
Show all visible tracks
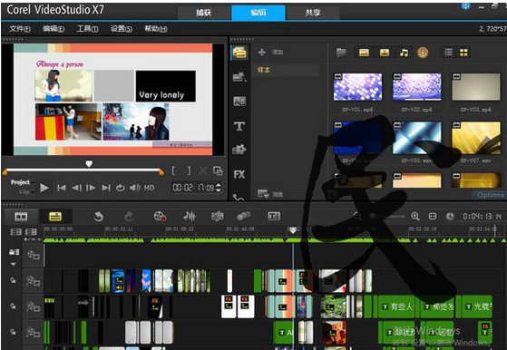[x=15, y=232]
